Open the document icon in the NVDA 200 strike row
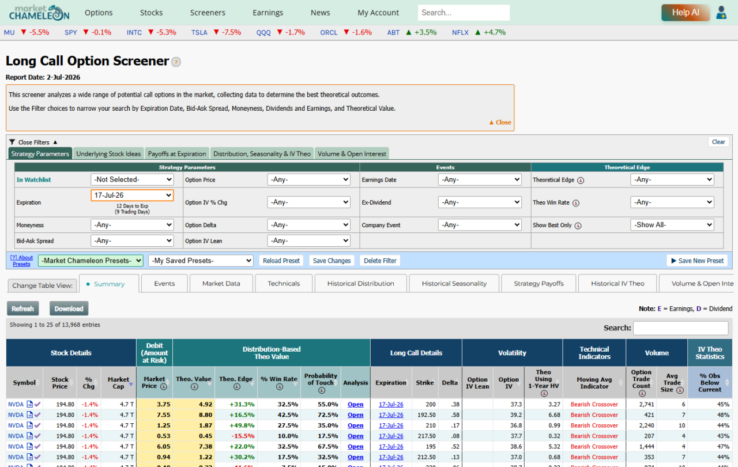The height and width of the screenshot is (467, 738). [x=30, y=405]
